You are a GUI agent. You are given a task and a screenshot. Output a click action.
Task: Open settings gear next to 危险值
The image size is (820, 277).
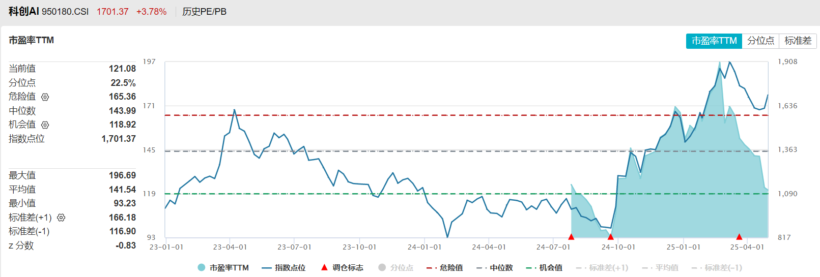45,97
